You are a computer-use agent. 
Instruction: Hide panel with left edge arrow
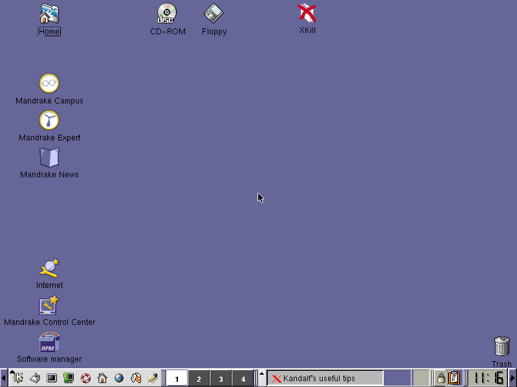click(3, 378)
